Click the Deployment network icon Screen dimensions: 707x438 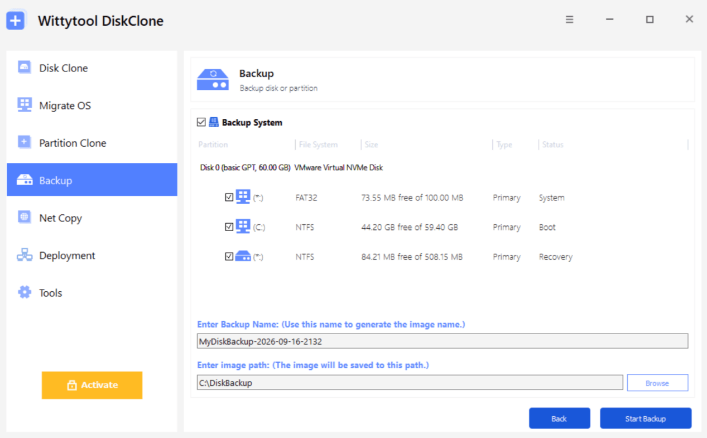pos(25,255)
